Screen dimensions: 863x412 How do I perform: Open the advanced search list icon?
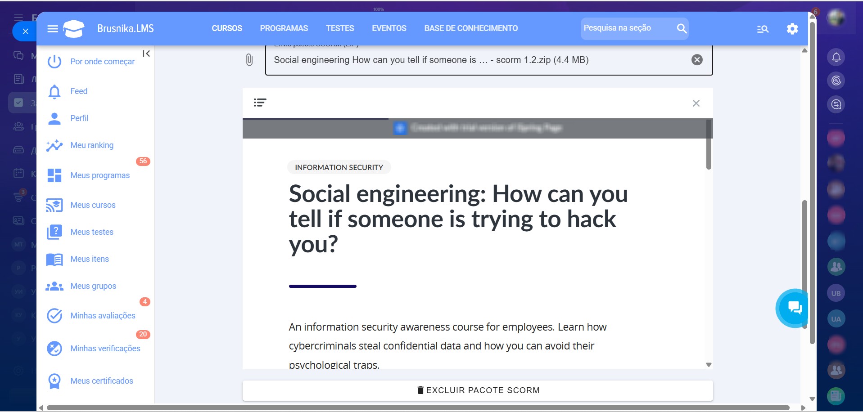click(x=762, y=29)
